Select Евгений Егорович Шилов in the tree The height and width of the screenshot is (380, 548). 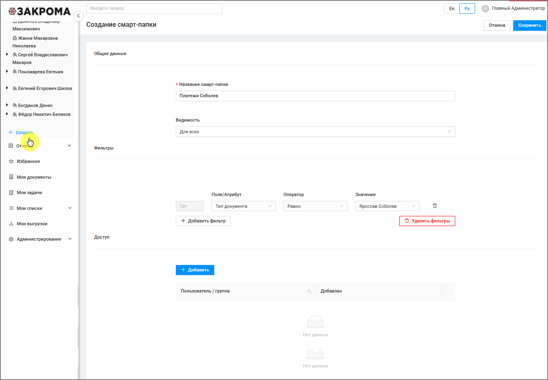[45, 88]
